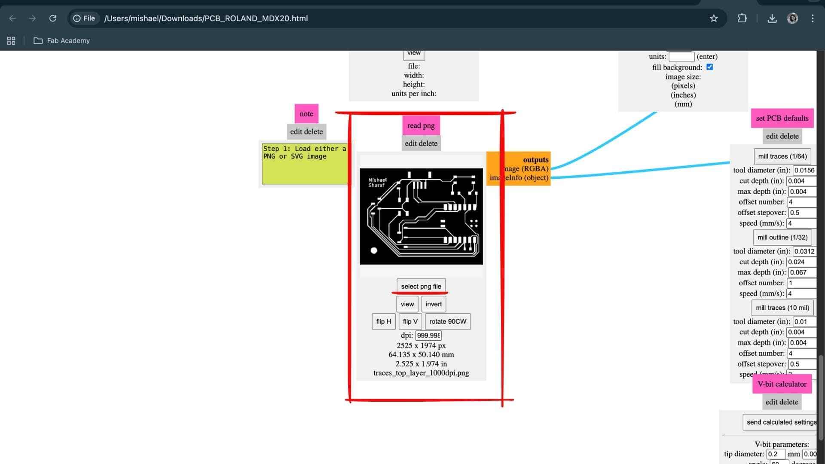The width and height of the screenshot is (825, 464).
Task: Bookmark this page with the star icon
Action: tap(714, 18)
